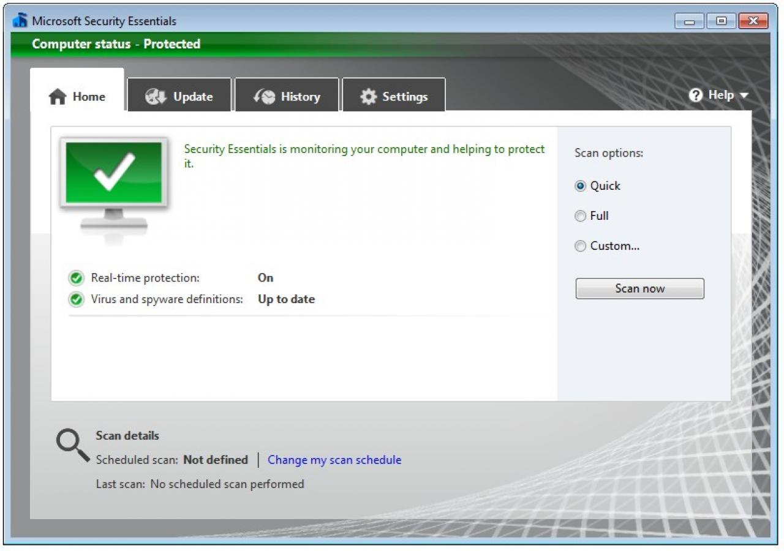The image size is (784, 551).
Task: Open Change my scan schedule link
Action: tap(334, 460)
